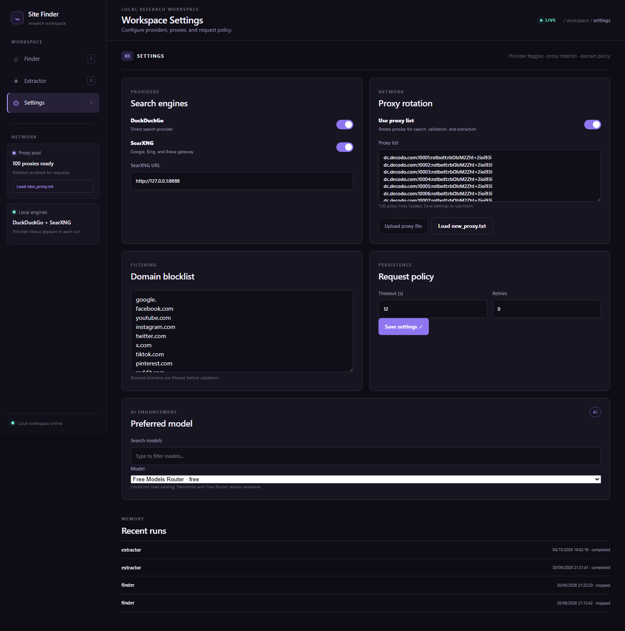Image resolution: width=625 pixels, height=631 pixels.
Task: Click the extractor run from 30/09/2026 21:31:41
Action: click(x=366, y=568)
